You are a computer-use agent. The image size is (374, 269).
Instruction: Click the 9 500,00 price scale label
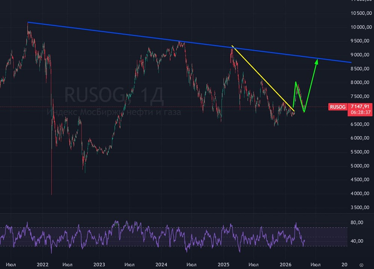point(360,41)
